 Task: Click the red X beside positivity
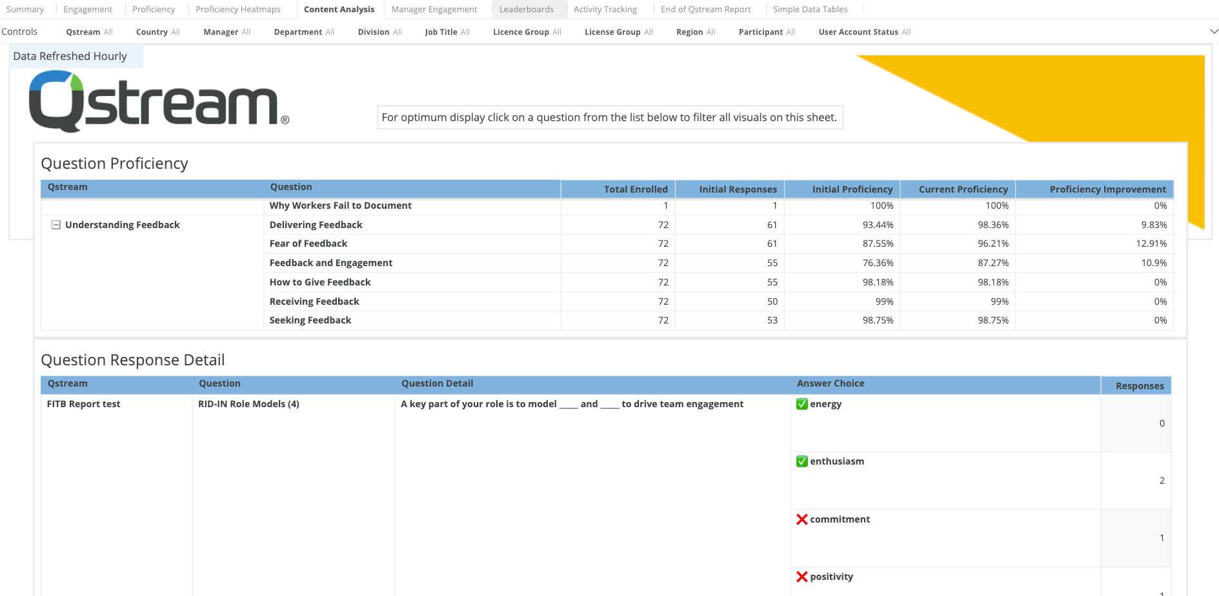click(801, 577)
